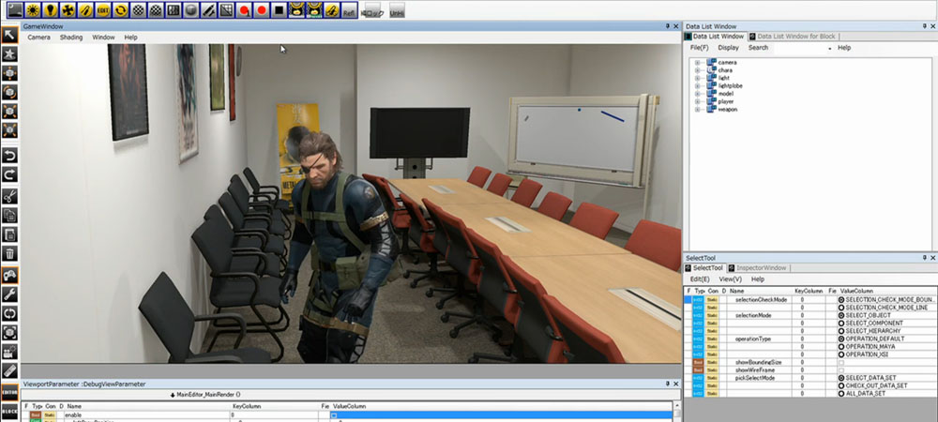Click the undo arrow in left sidebar
938x422 pixels.
tap(10, 155)
